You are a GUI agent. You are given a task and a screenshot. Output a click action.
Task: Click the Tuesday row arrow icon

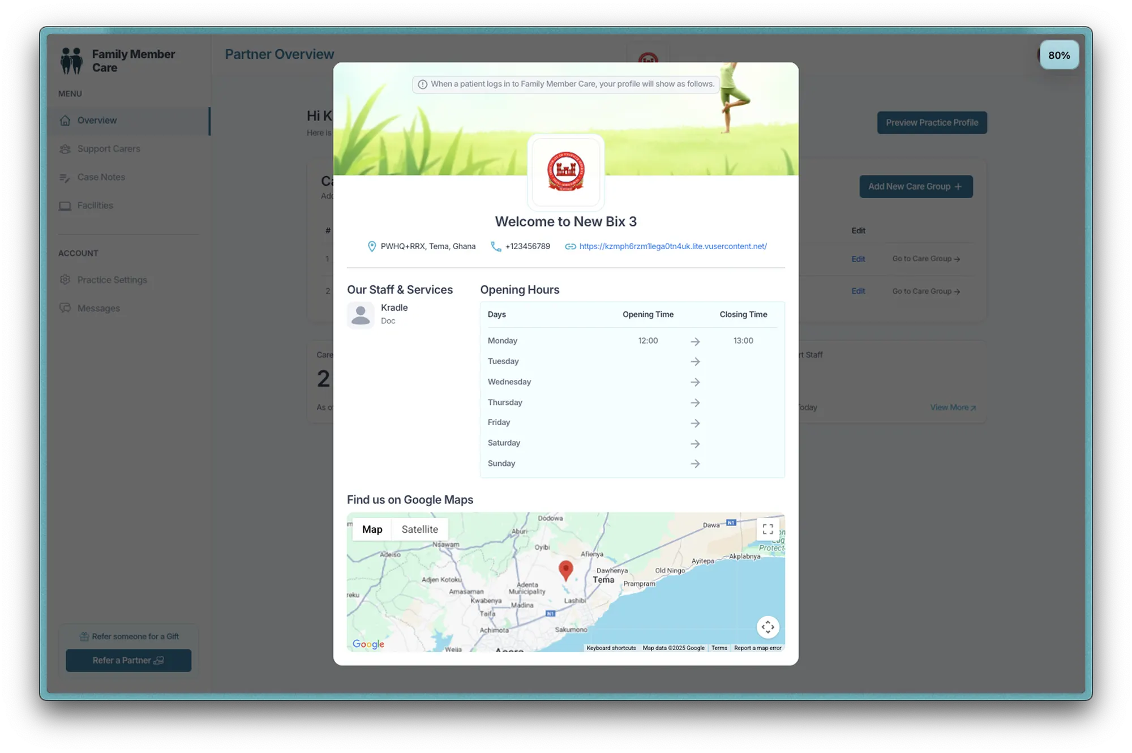coord(695,362)
